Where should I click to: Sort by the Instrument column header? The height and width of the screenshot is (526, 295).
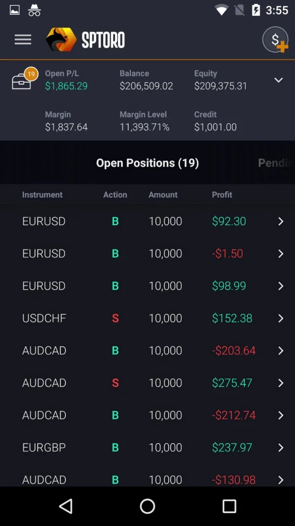[42, 195]
